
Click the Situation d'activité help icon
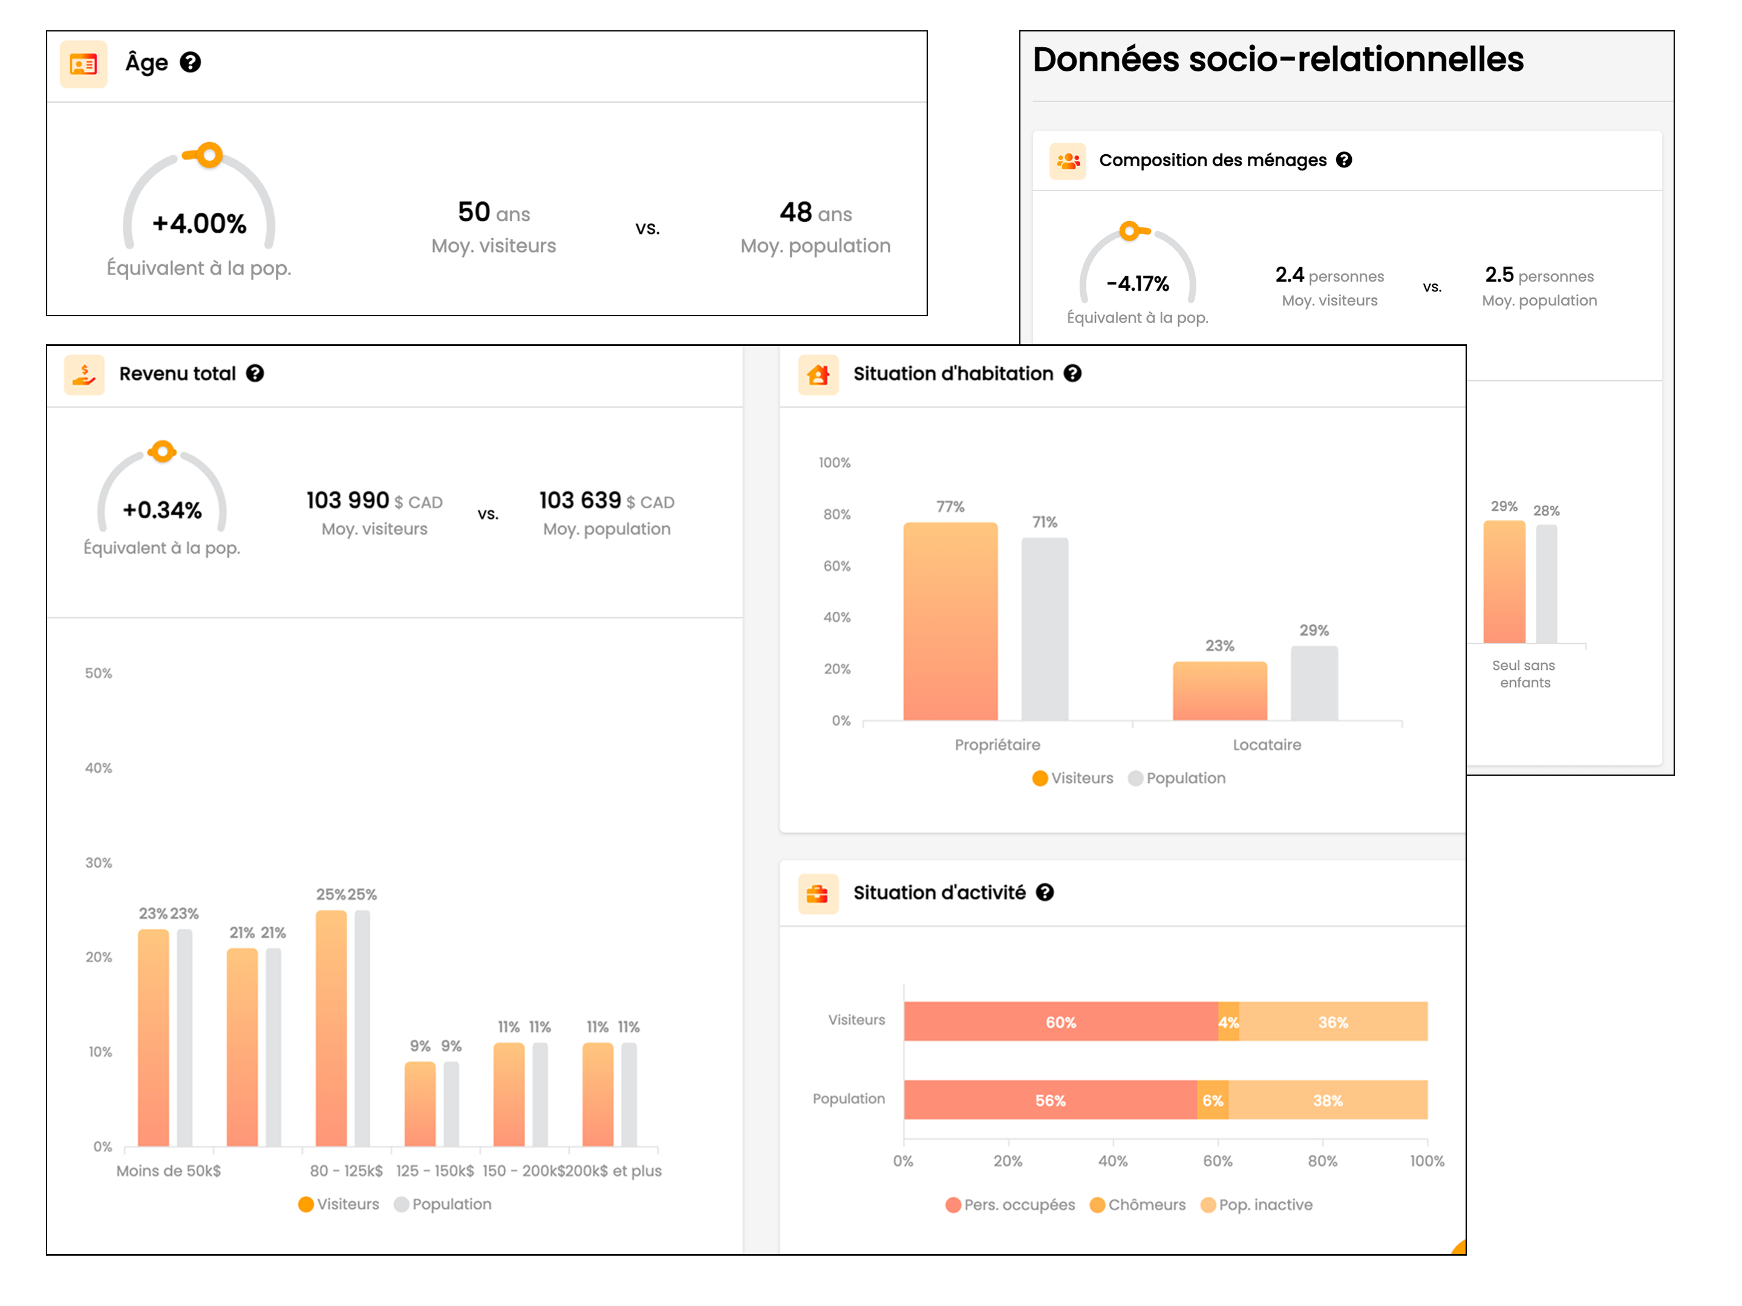point(1044,892)
